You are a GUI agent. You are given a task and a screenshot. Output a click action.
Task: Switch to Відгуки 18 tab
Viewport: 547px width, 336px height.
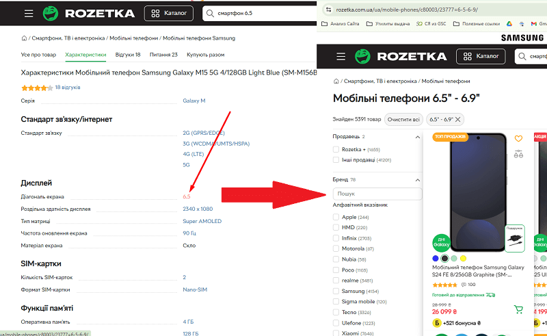128,55
